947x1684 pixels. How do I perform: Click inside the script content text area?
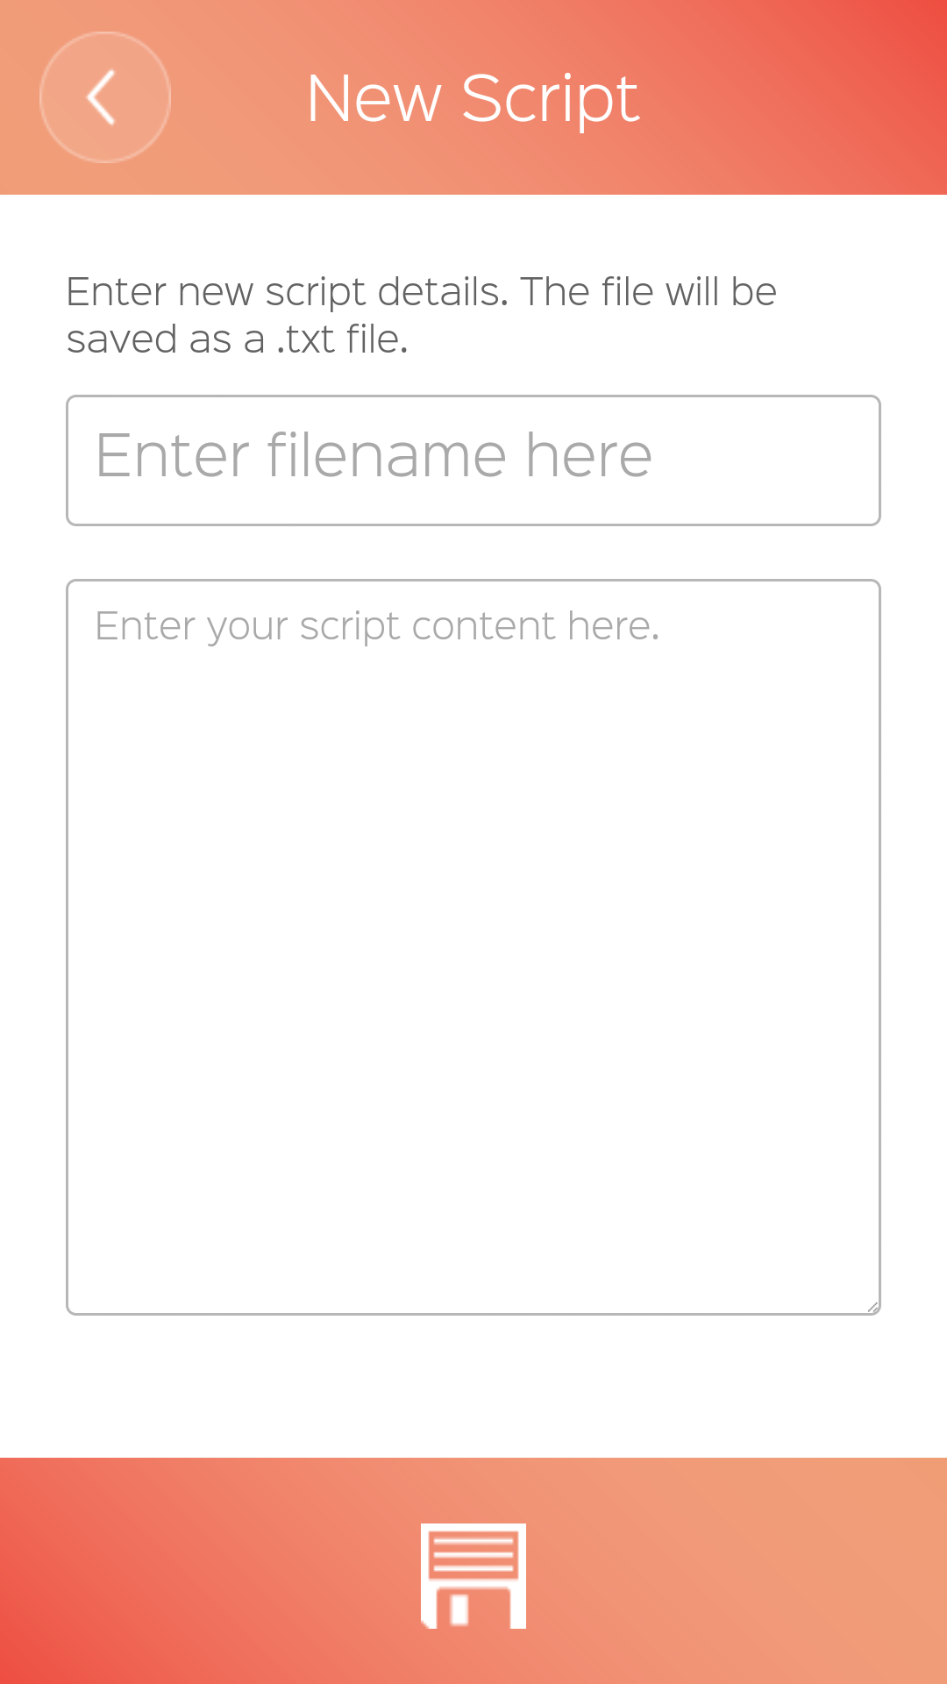point(473,947)
